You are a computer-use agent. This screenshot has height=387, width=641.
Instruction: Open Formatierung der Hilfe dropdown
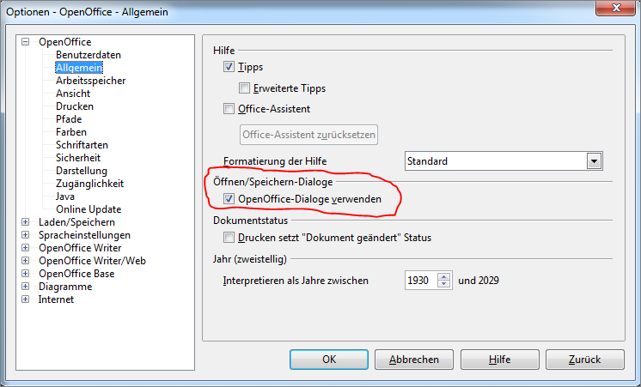coord(594,161)
